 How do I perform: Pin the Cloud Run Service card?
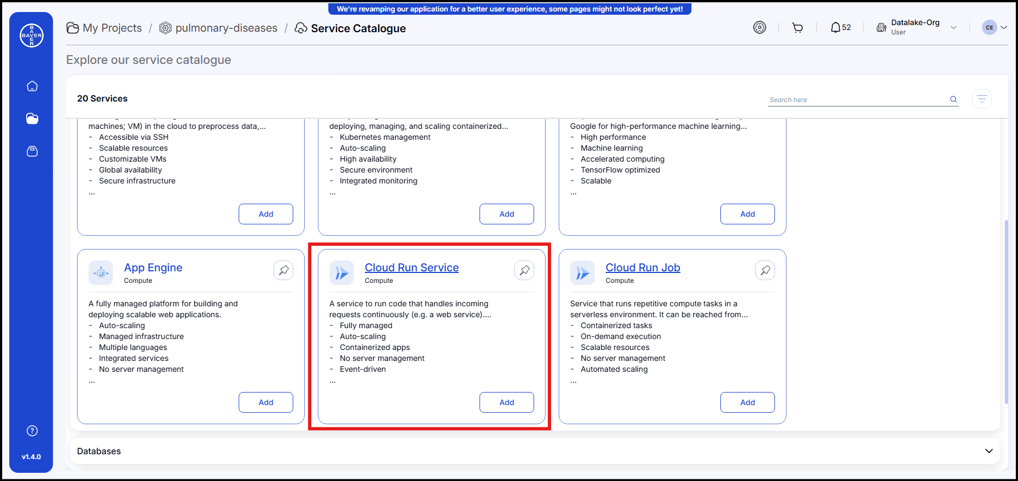[x=524, y=270]
